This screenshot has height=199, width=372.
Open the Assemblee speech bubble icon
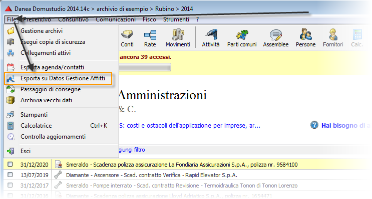click(x=276, y=35)
